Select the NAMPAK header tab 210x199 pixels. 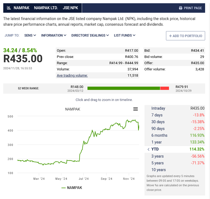[x=21, y=8]
